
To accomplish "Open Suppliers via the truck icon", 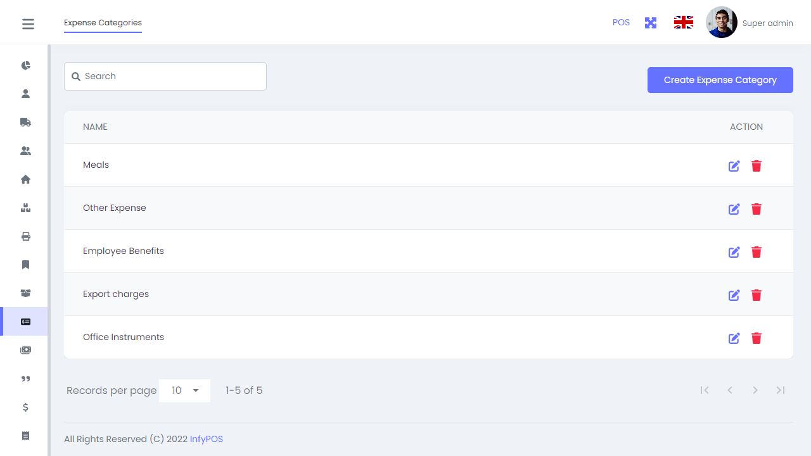I will click(25, 122).
